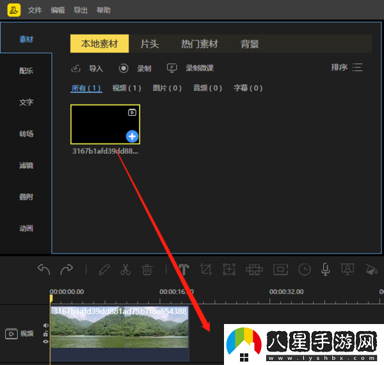Click the paint bucket icon

click(371, 270)
